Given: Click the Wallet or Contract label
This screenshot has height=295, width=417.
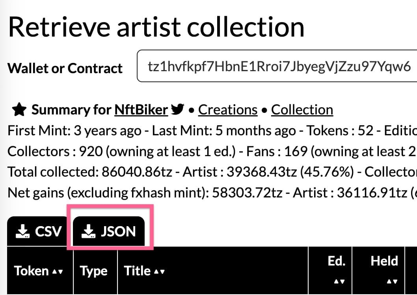Looking at the screenshot, I should point(65,68).
